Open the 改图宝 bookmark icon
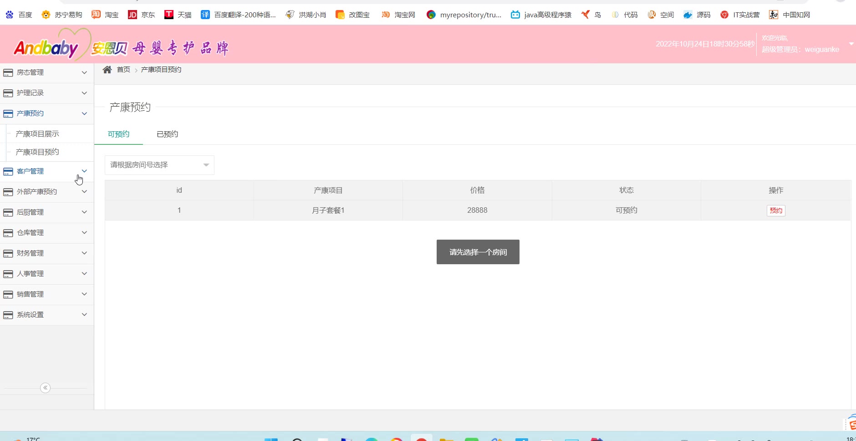856x441 pixels. pyautogui.click(x=340, y=15)
